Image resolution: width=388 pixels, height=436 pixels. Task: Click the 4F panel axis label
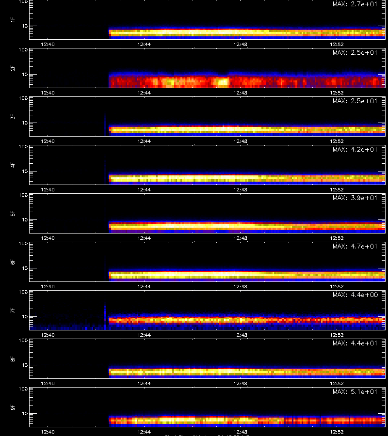[x=13, y=165]
